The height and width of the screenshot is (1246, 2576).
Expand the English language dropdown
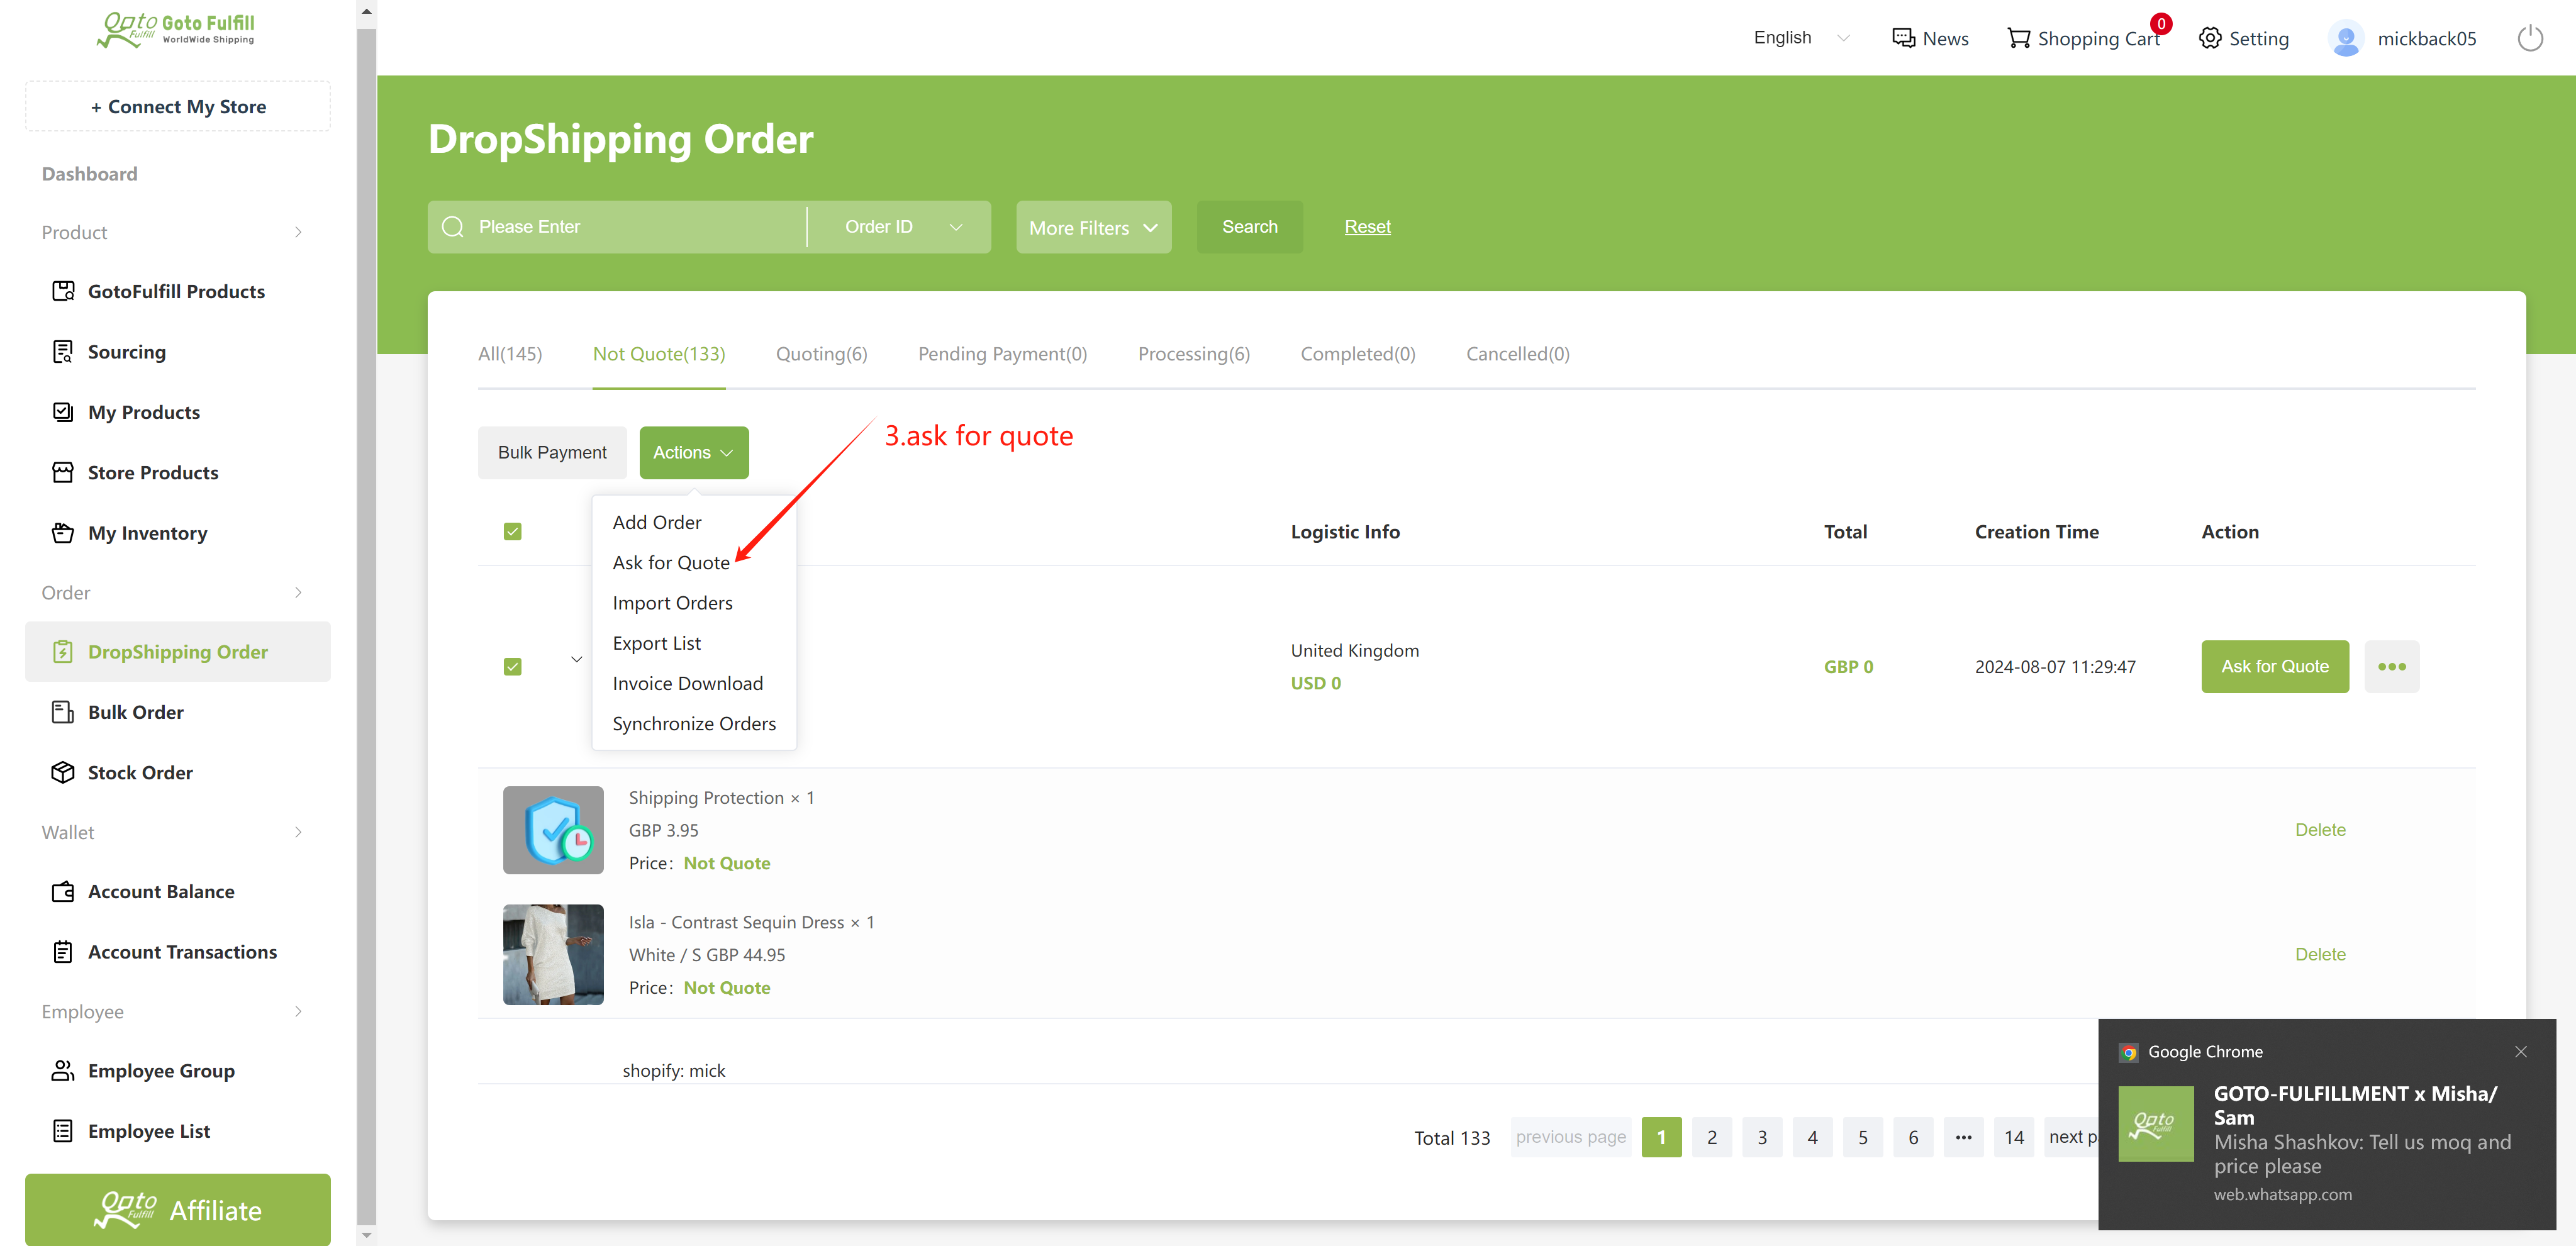(x=1801, y=38)
